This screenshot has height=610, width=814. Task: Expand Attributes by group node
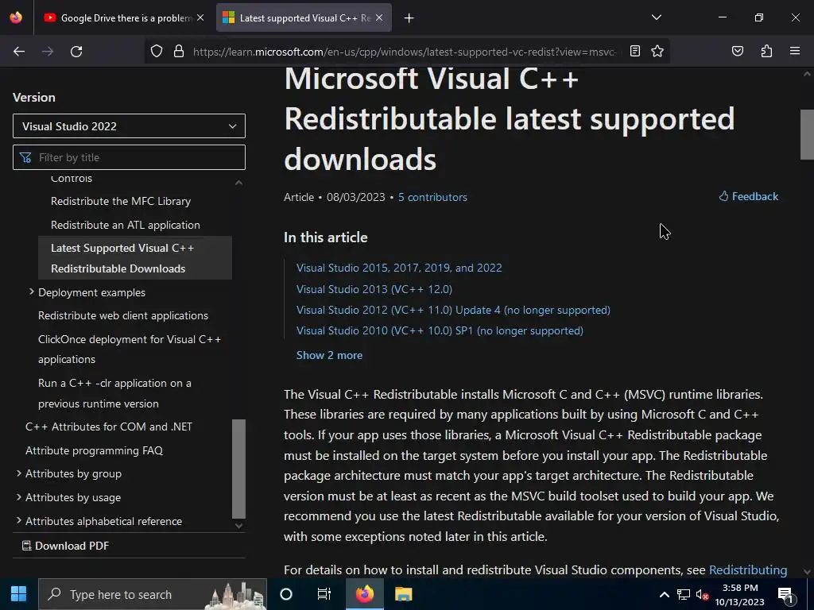point(19,473)
